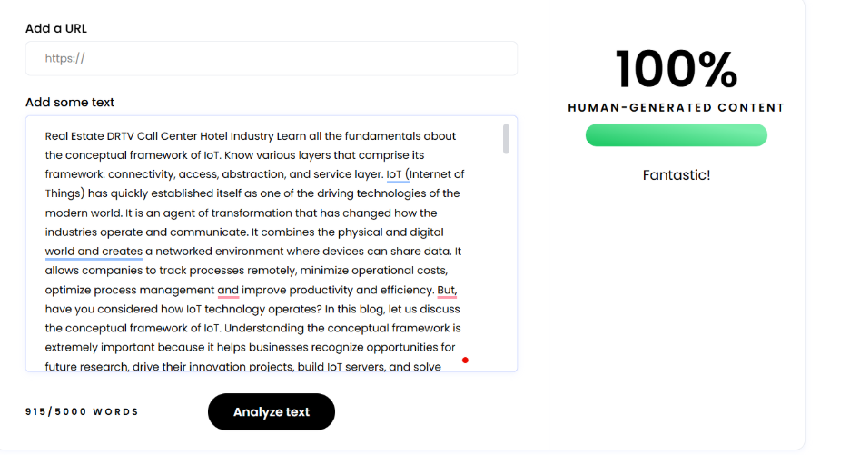Click the underlined word "IoT"
This screenshot has width=850, height=455.
394,174
